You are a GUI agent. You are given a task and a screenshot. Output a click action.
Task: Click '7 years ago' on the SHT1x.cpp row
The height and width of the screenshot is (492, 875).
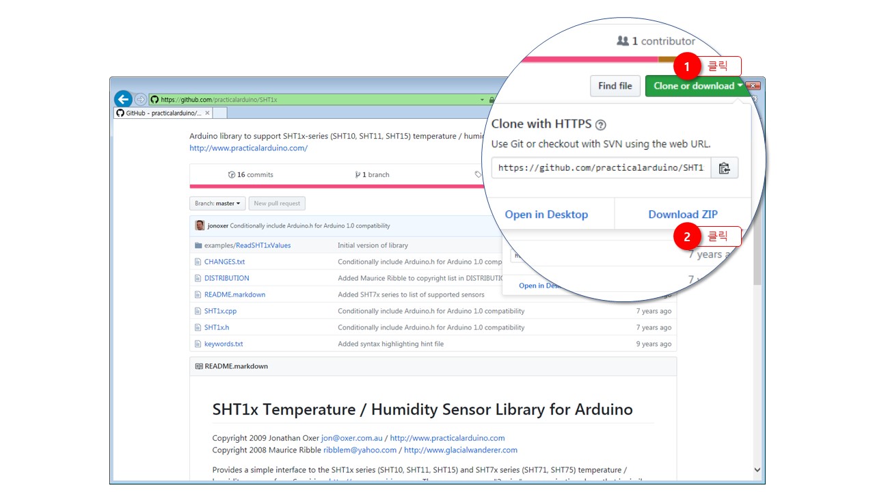(x=654, y=311)
